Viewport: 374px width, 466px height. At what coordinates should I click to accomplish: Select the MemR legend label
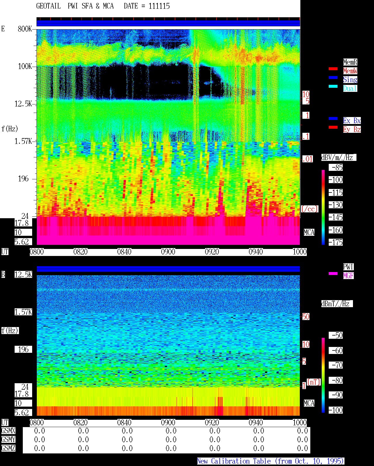350,62
